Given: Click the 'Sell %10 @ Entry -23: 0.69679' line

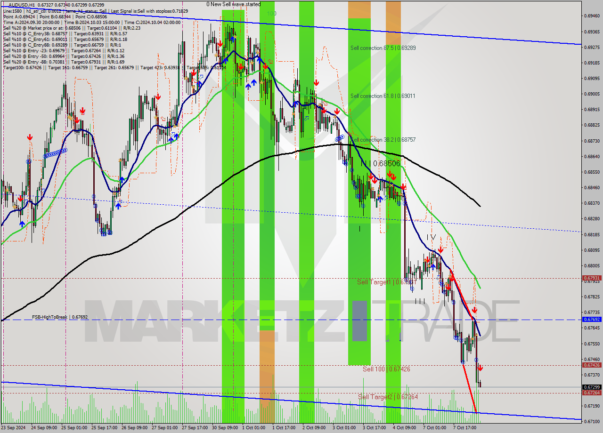Looking at the screenshot, I should coord(64,51).
